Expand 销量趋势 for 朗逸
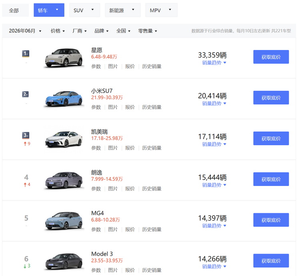300x276 pixels. (214, 185)
